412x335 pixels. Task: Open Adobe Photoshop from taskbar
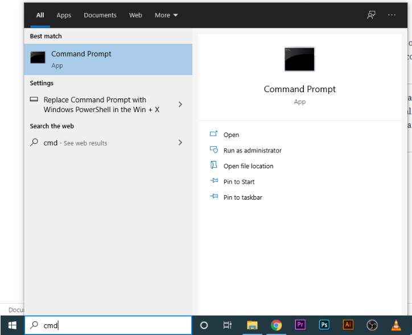coord(324,325)
